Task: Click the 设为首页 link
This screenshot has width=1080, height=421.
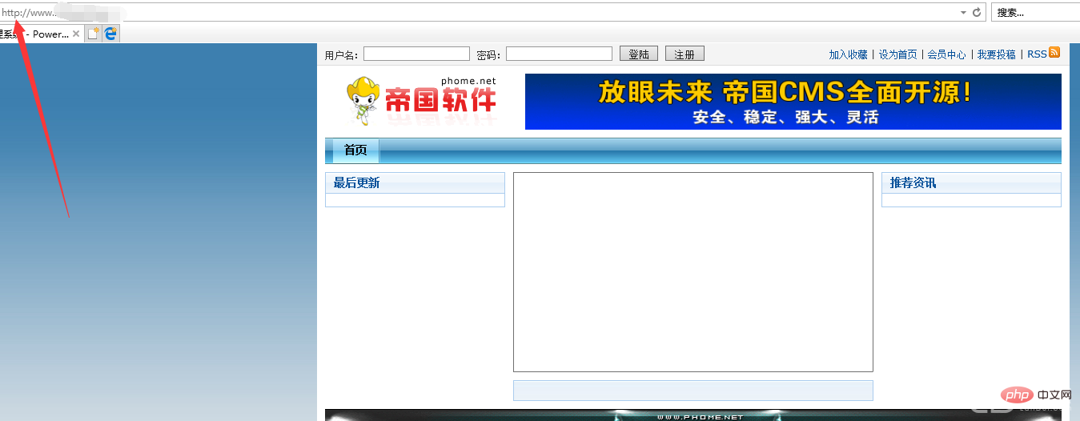Action: click(x=897, y=54)
